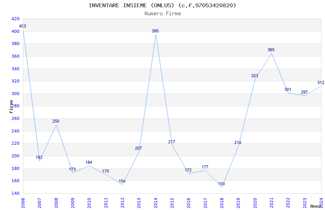Click x-axis year 2014
This screenshot has width=325, height=210.
click(x=156, y=203)
